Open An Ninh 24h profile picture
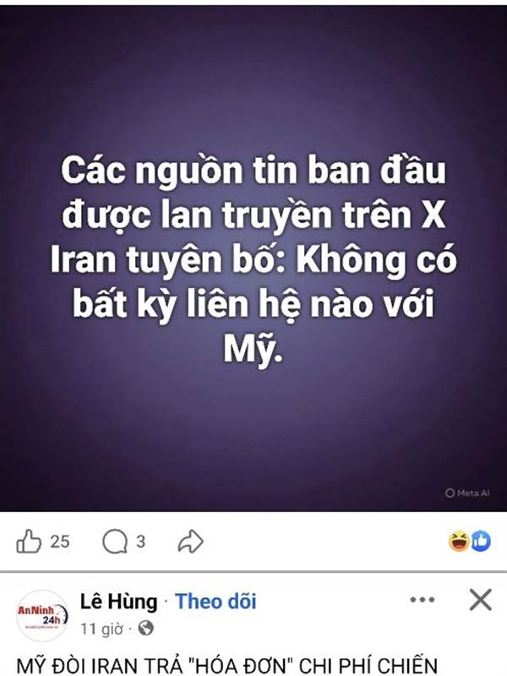 42,615
